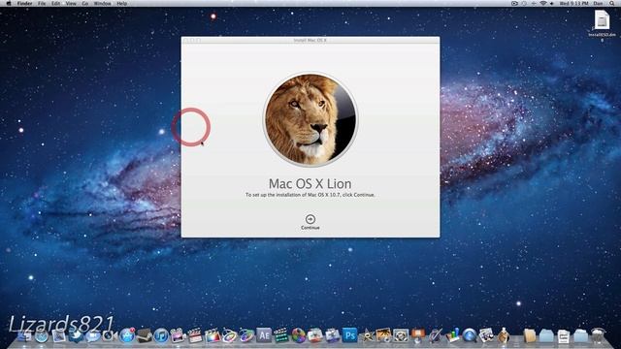
Task: Click the Continue arrow button in the installer
Action: click(x=310, y=219)
